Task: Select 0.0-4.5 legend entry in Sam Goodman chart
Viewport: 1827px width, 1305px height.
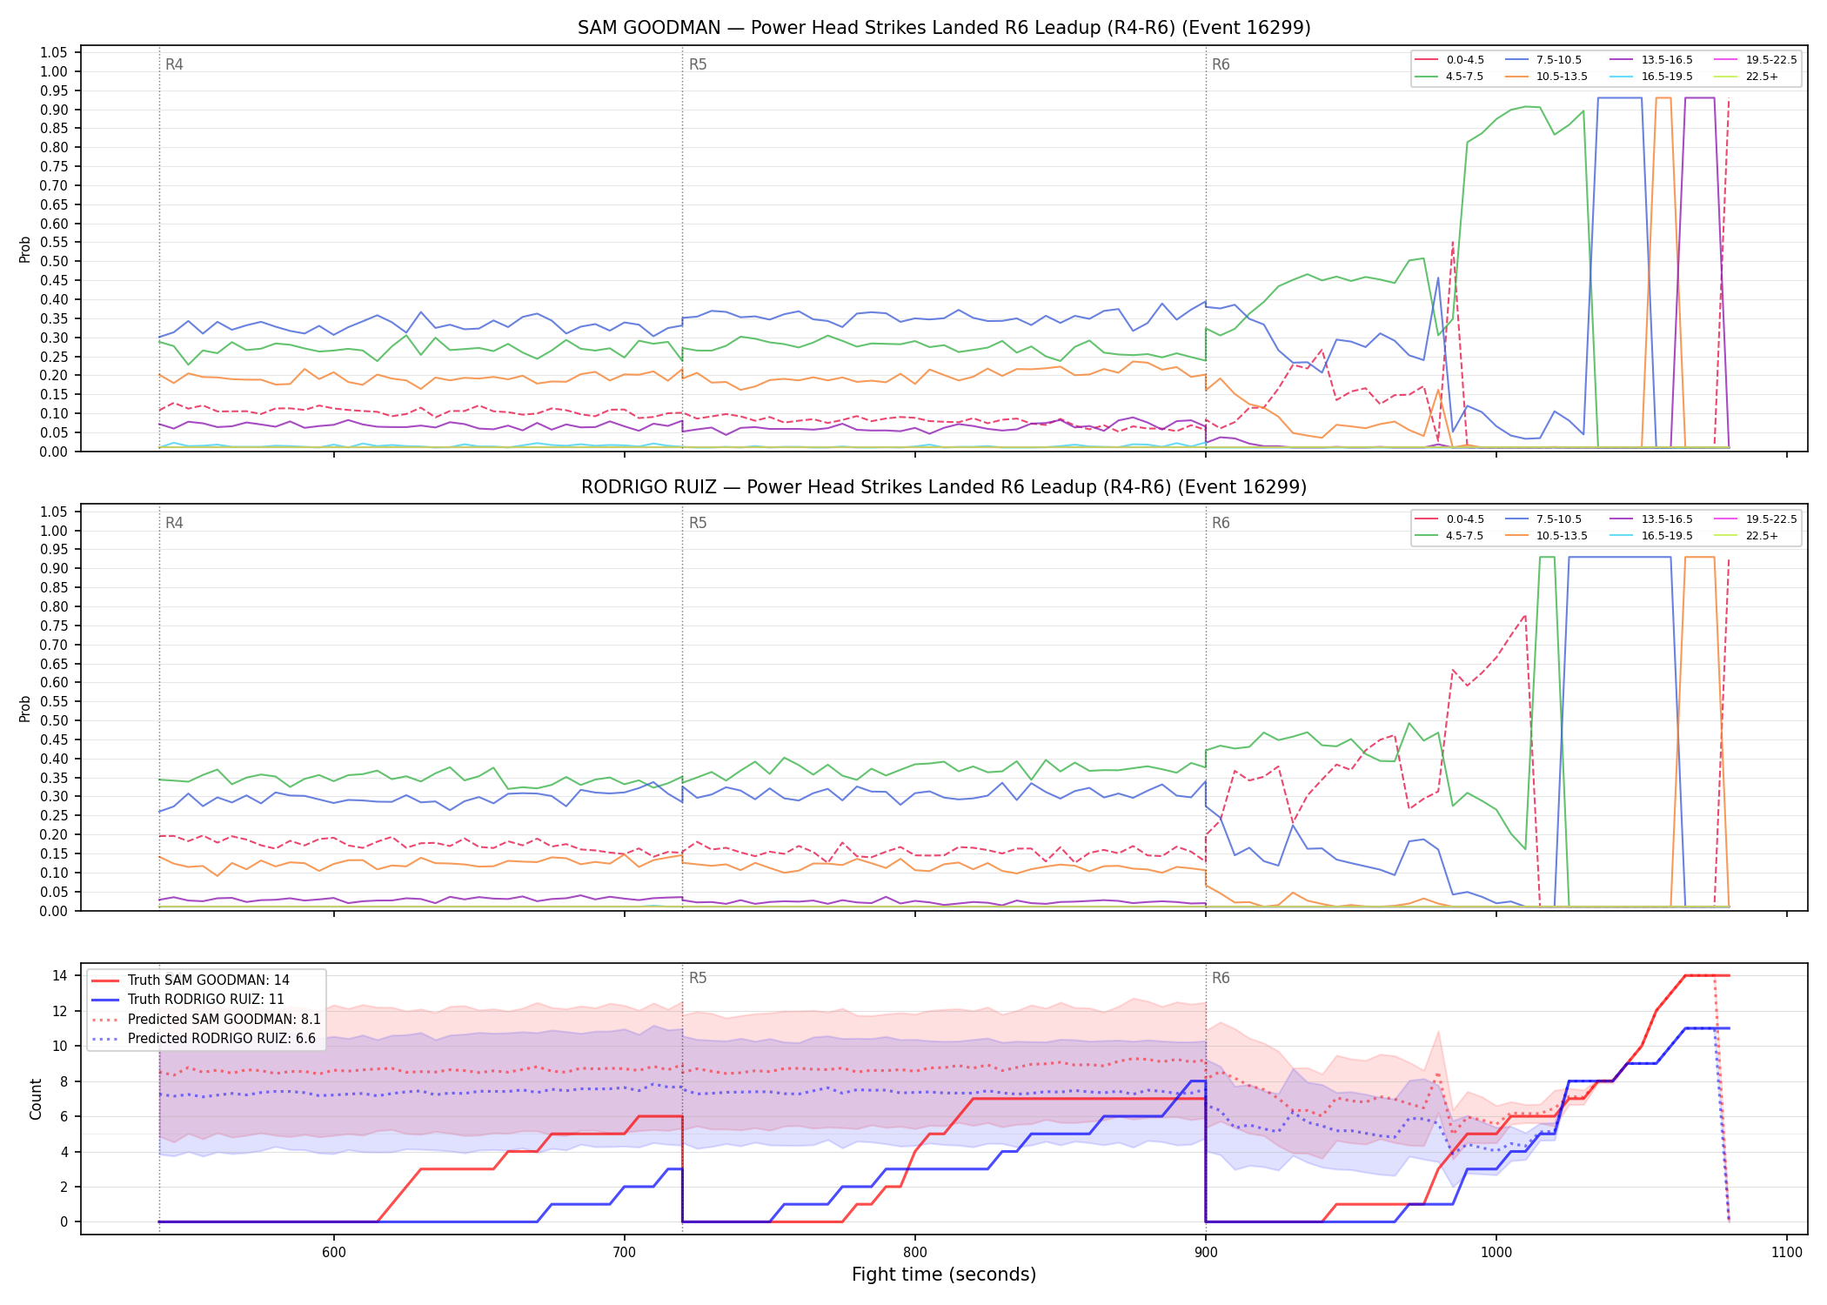Action: (1449, 60)
